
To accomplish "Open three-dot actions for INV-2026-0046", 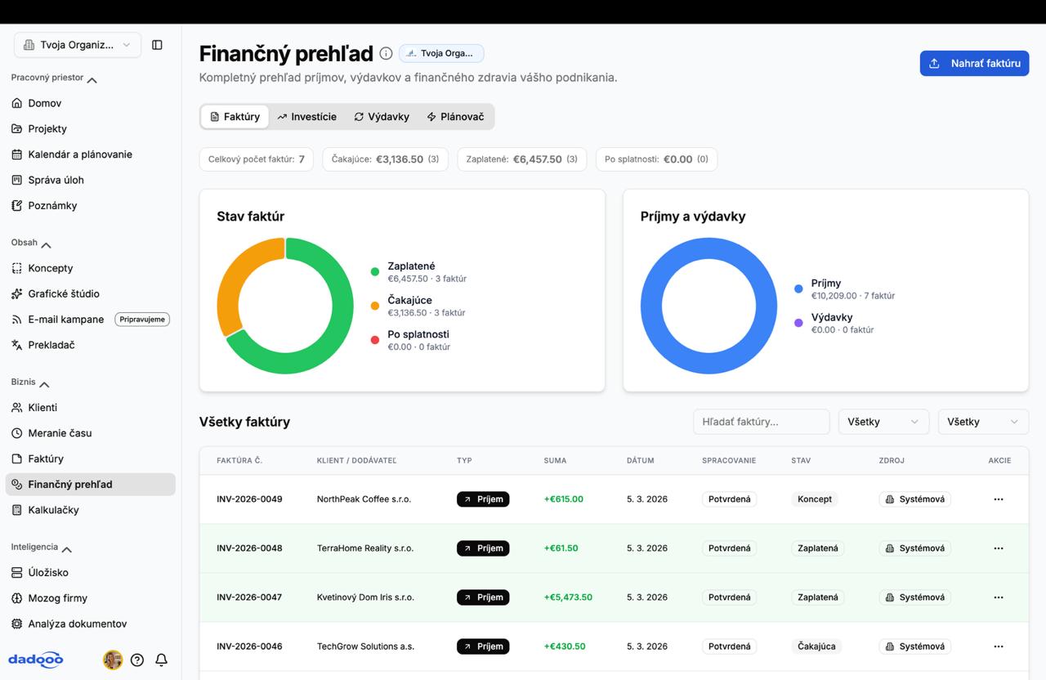I will tap(998, 646).
